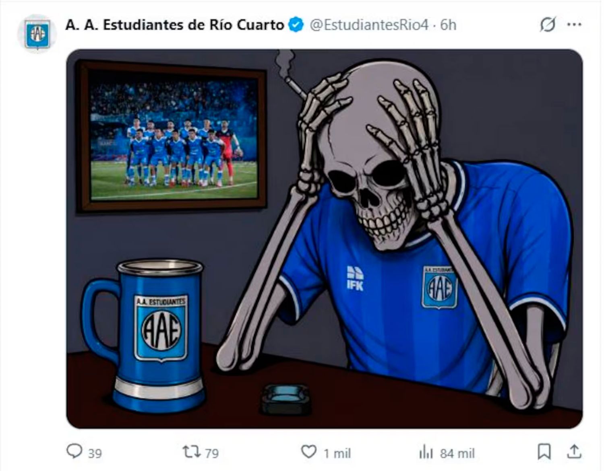Open the share upload icon

click(574, 452)
